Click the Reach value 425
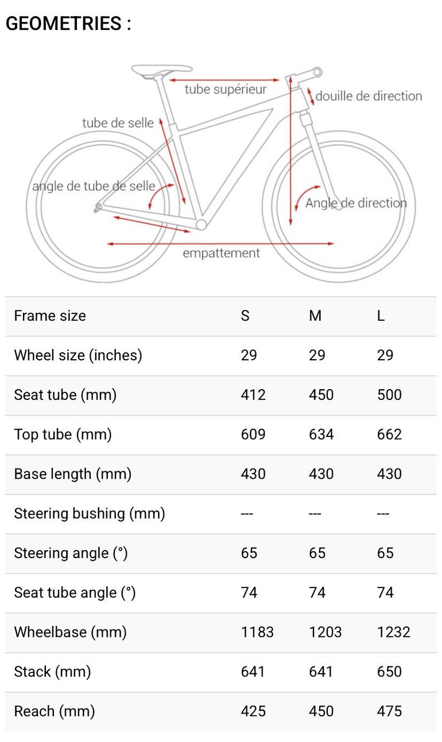Viewport: 442px width, 742px height. pos(253,712)
